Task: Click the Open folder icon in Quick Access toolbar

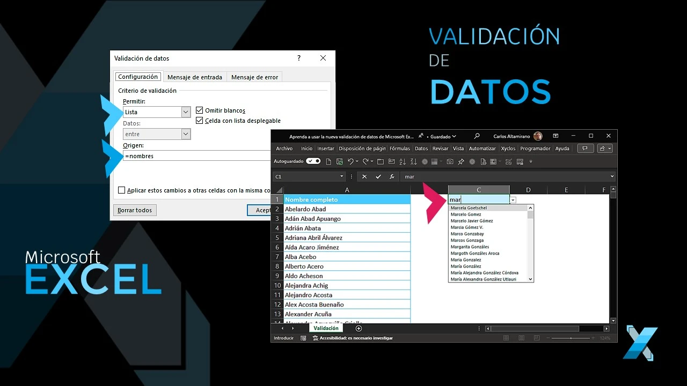Action: click(381, 161)
